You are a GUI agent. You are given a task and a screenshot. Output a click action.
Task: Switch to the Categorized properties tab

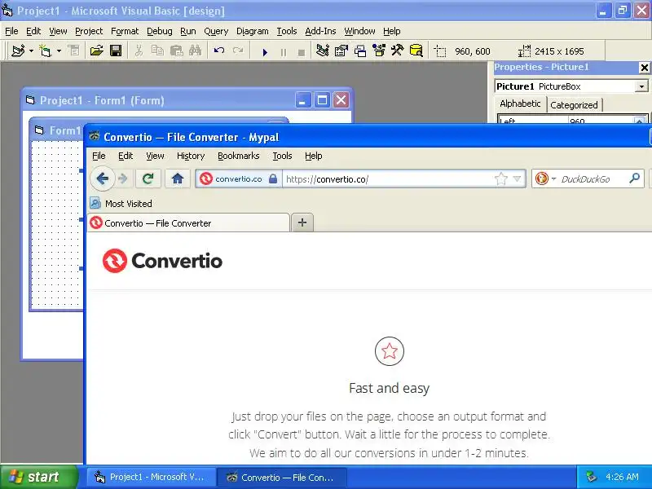click(x=574, y=105)
